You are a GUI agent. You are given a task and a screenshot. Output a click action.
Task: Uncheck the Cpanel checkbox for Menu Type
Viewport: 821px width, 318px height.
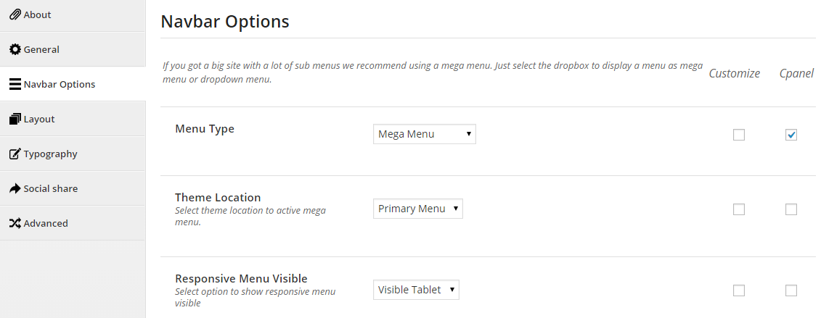point(791,135)
